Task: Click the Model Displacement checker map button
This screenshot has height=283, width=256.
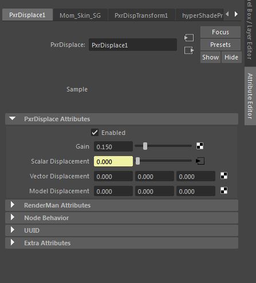Action: point(224,190)
